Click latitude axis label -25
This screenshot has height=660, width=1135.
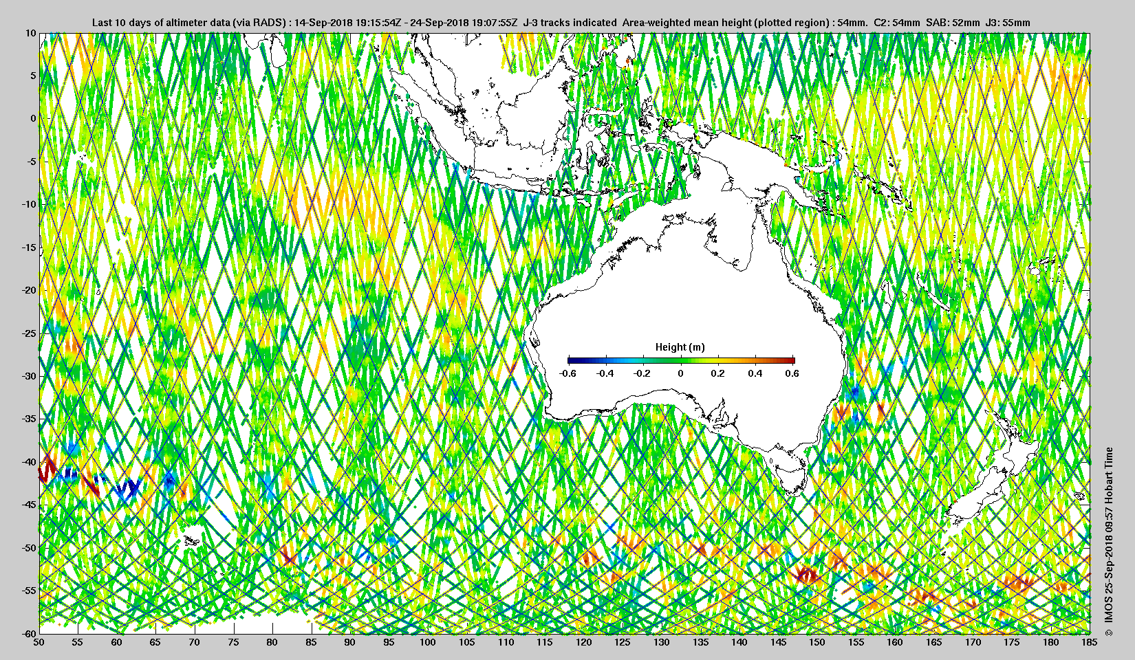29,333
